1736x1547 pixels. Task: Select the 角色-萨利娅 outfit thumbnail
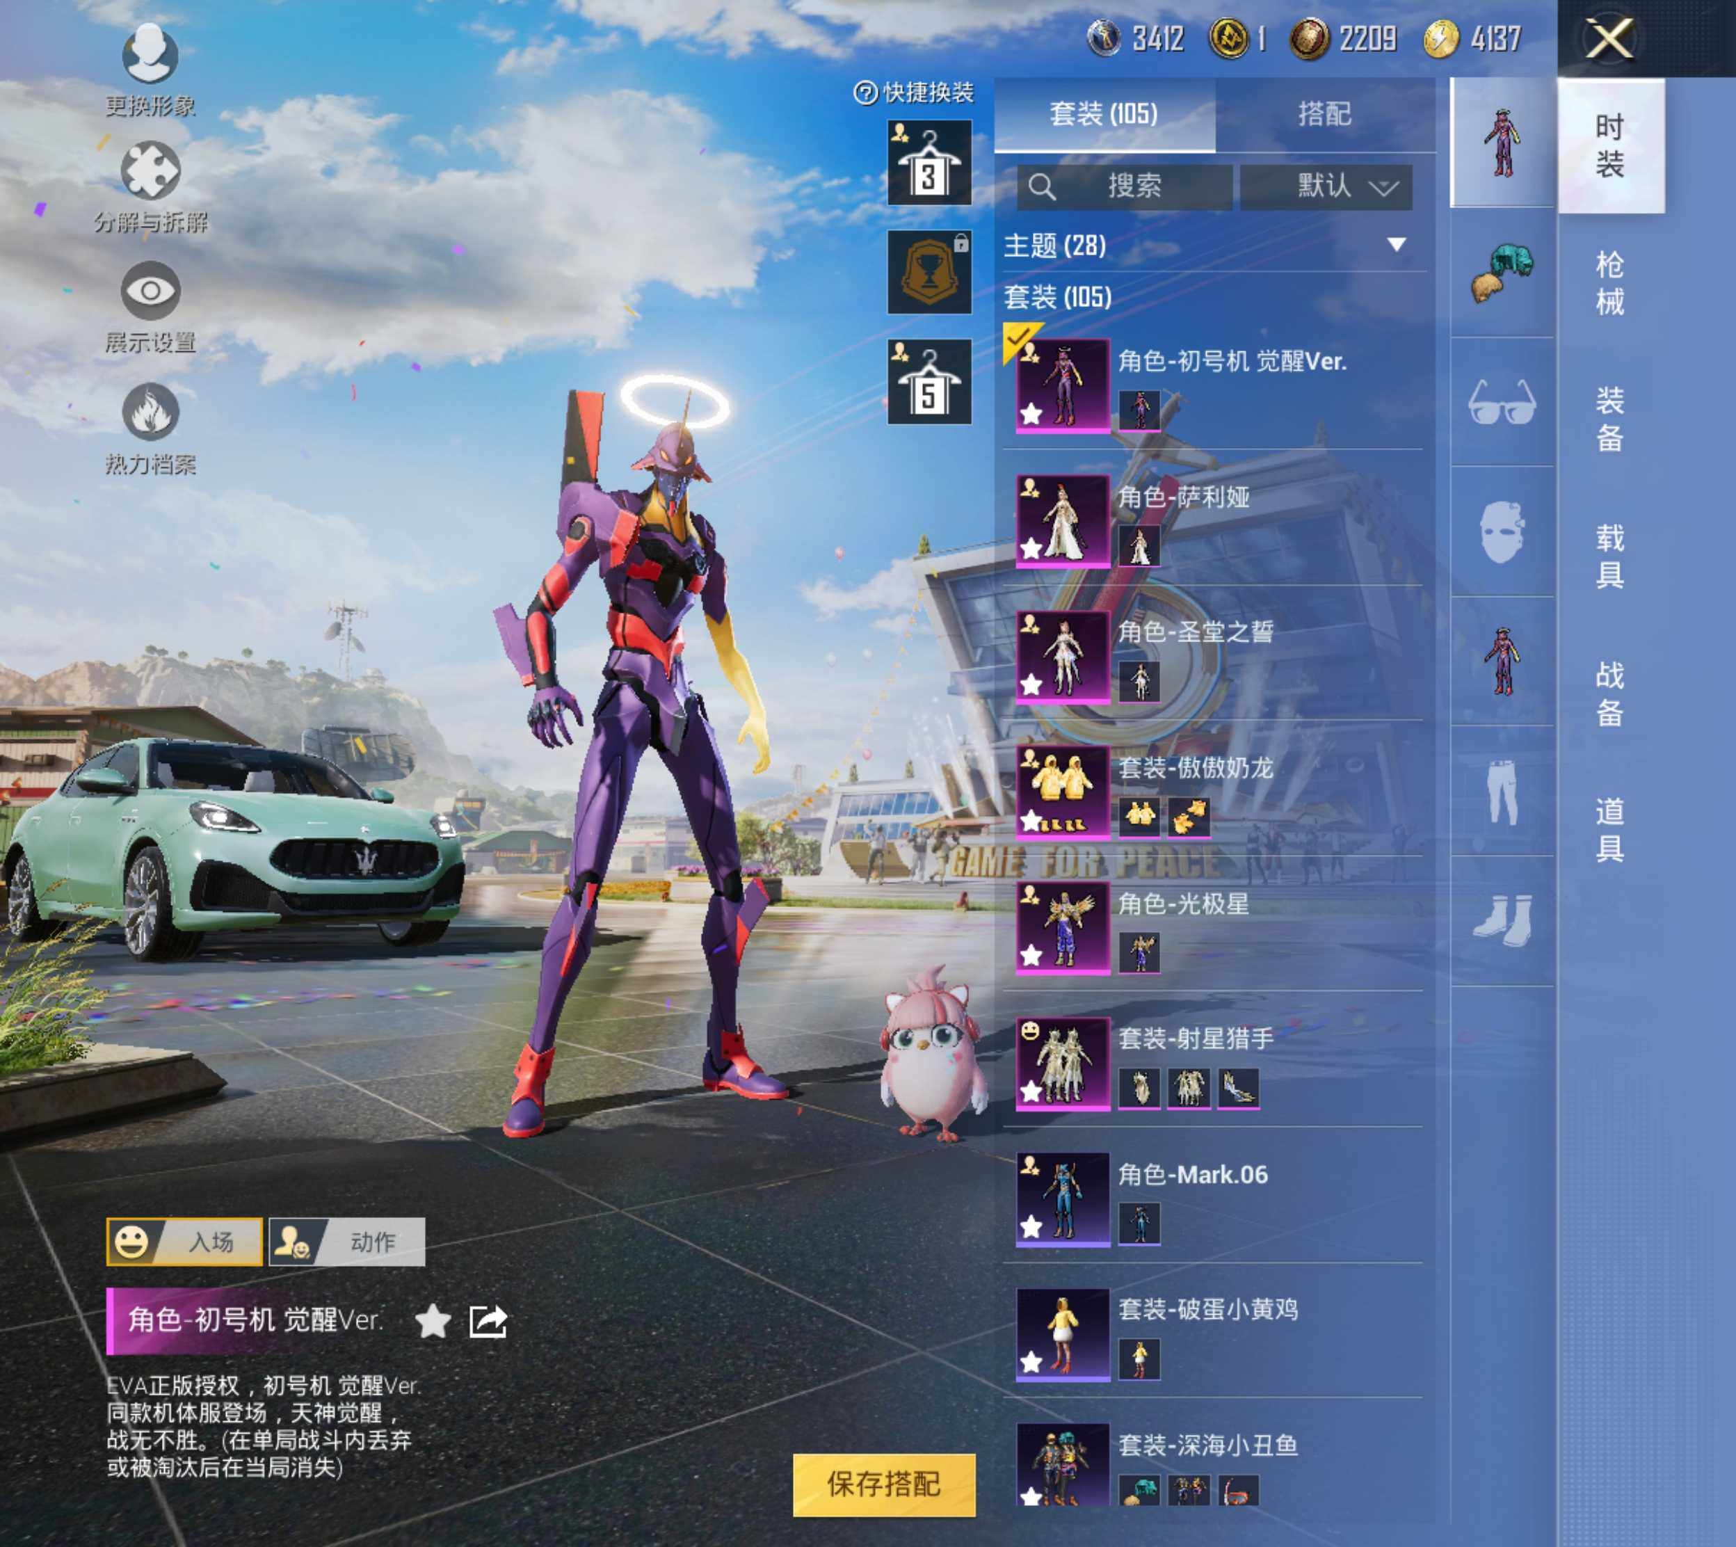click(1063, 521)
